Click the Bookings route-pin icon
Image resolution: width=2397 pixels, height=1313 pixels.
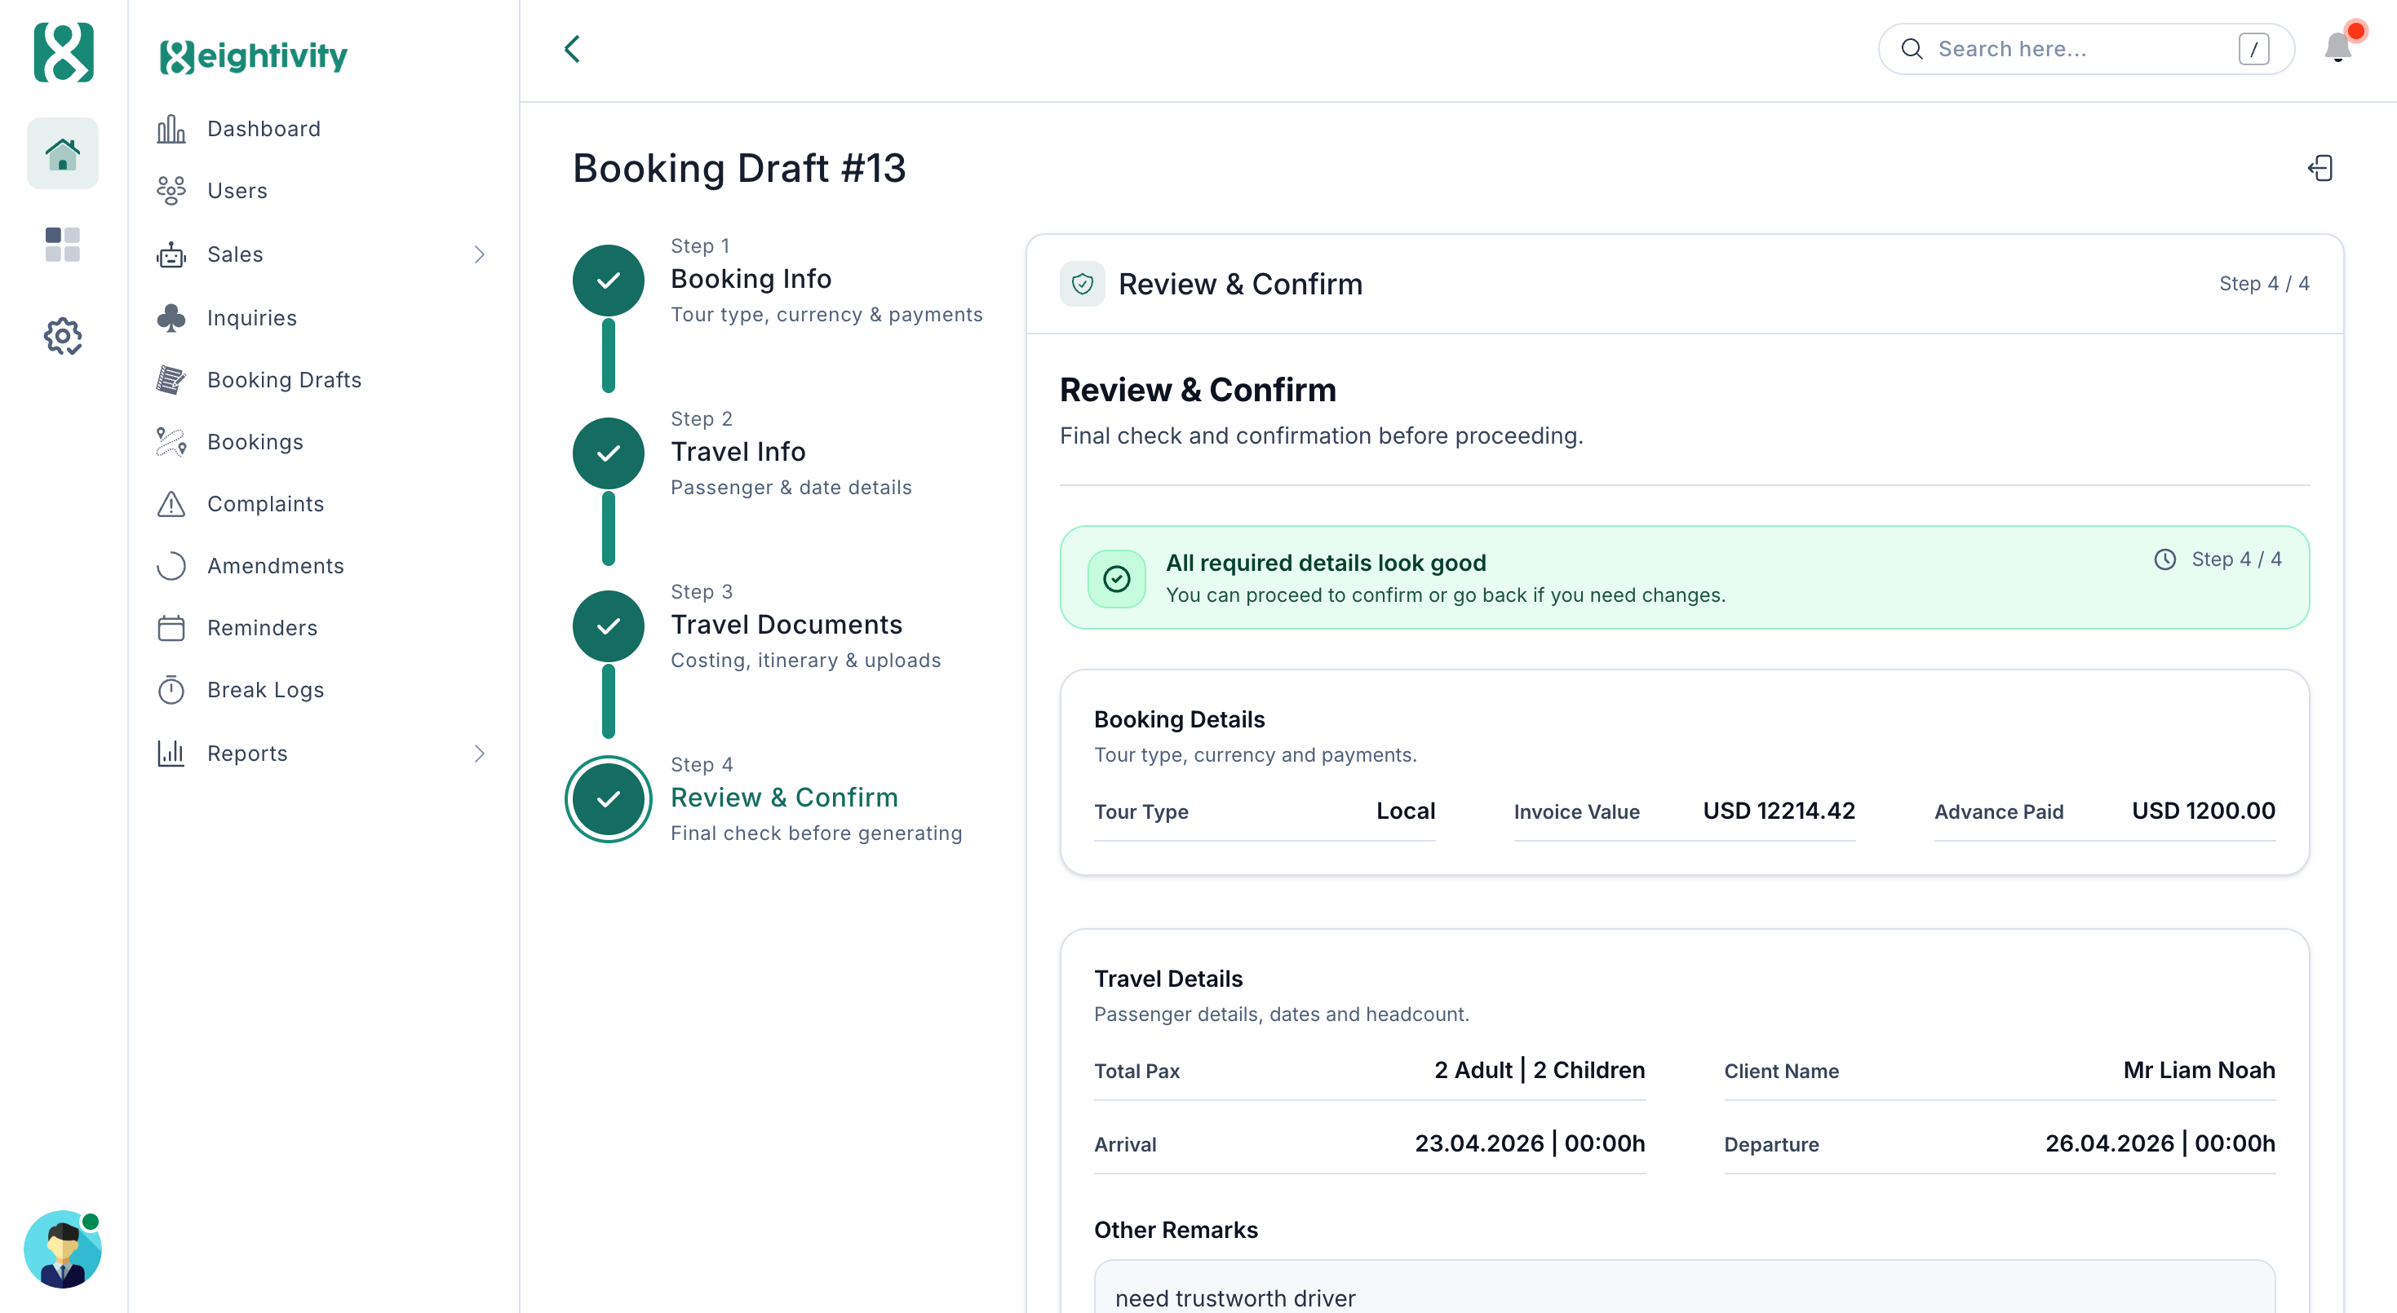(x=171, y=442)
